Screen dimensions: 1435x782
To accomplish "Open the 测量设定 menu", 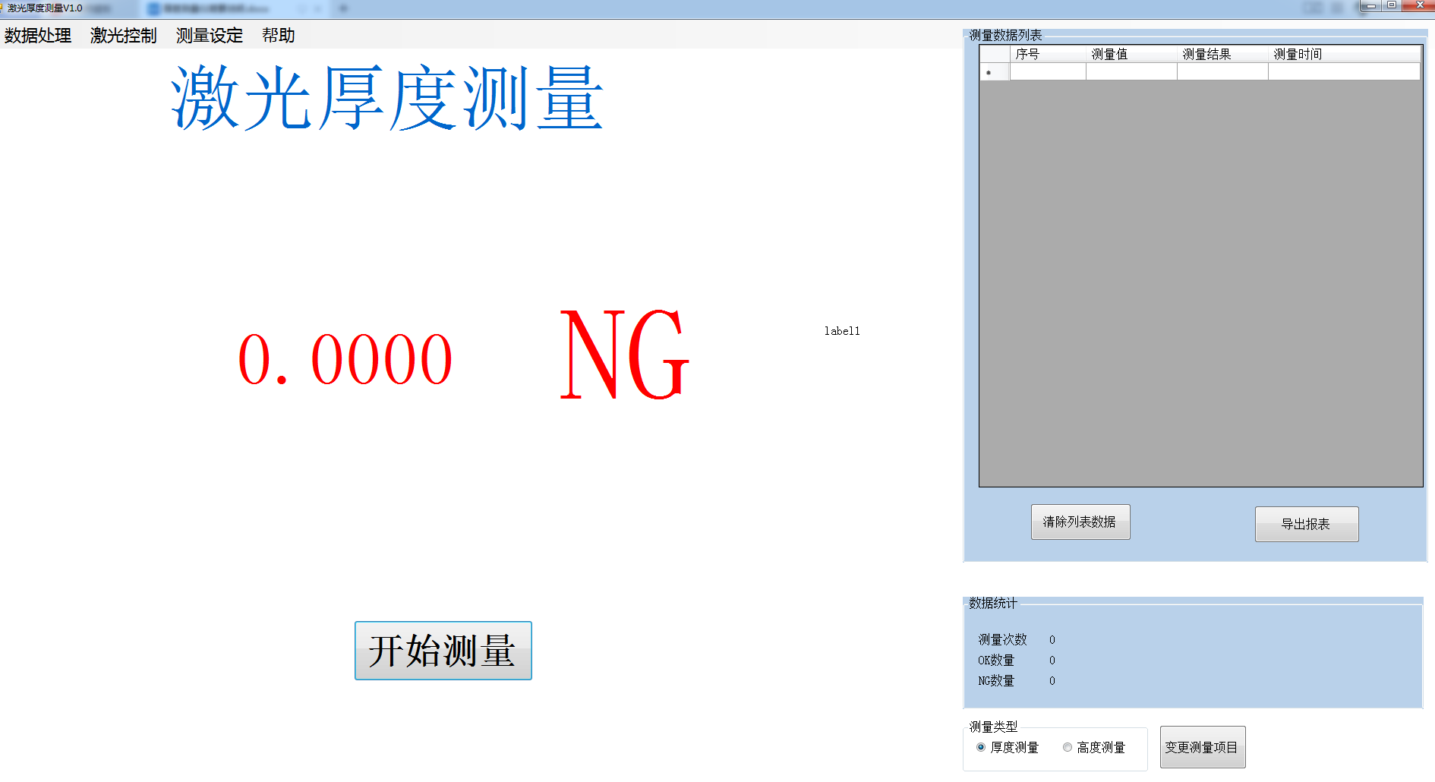I will coord(209,35).
